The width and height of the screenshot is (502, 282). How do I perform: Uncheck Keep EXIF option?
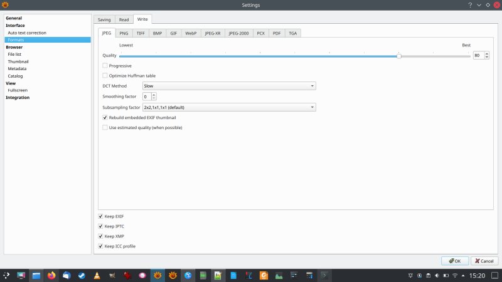pos(100,216)
